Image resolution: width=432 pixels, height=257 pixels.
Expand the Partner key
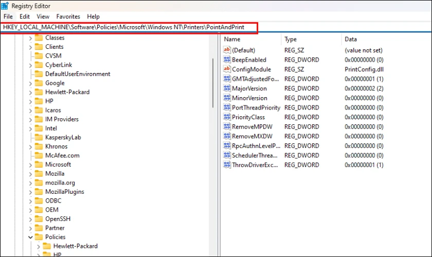pos(30,228)
